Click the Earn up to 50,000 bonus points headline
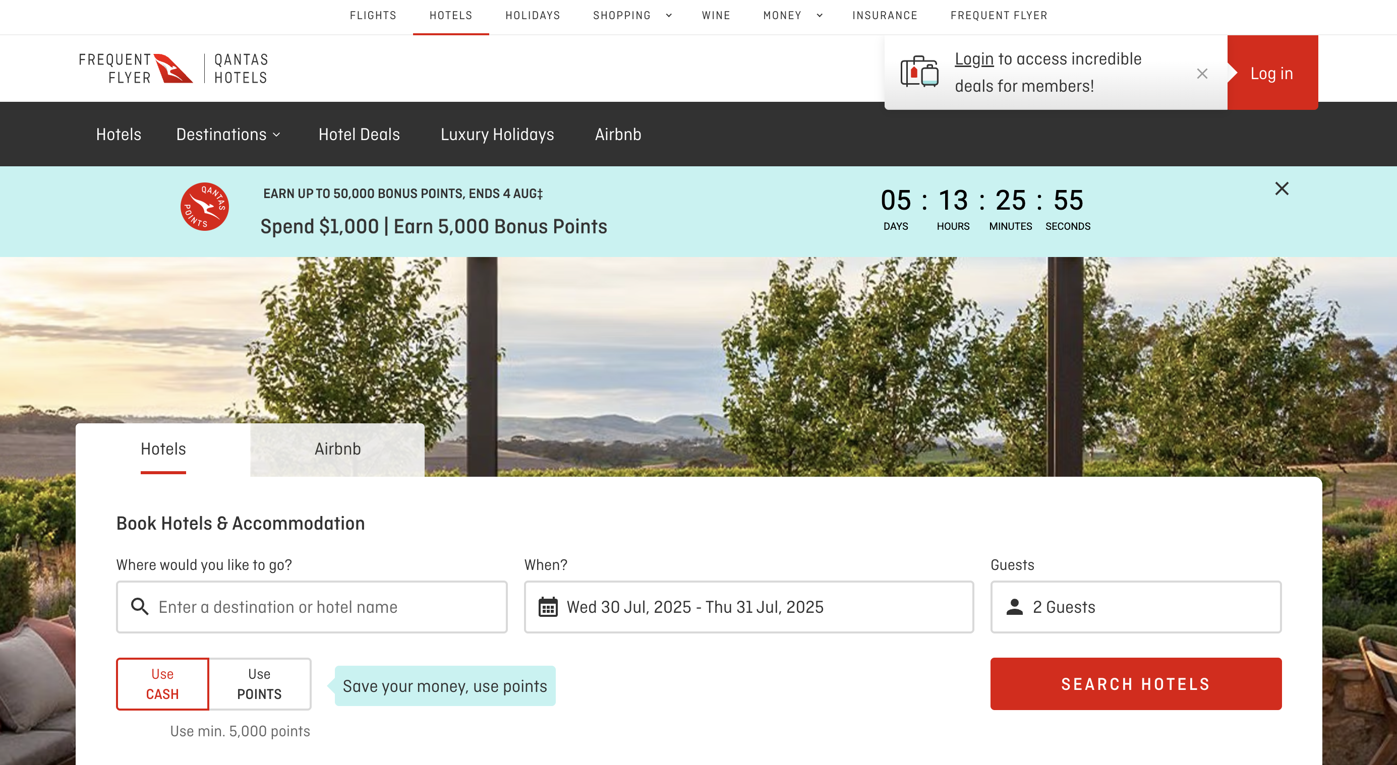This screenshot has height=765, width=1397. 403,194
